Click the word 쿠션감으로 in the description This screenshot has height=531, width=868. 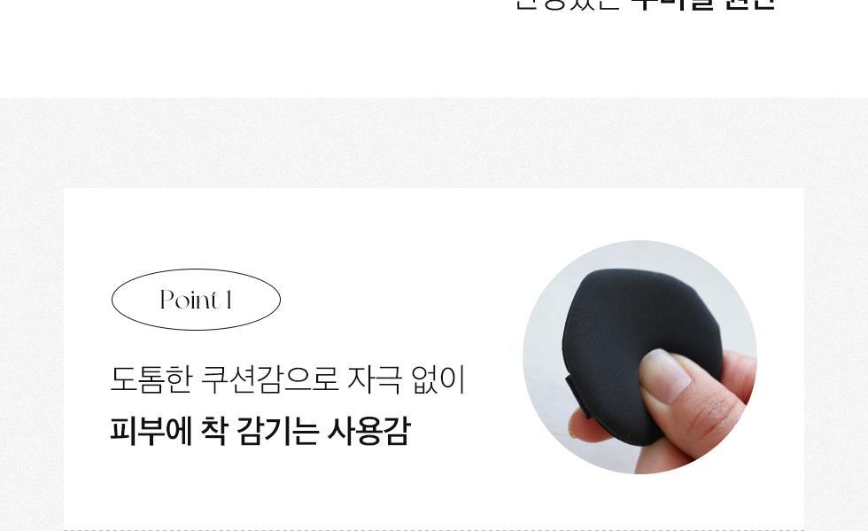(269, 379)
